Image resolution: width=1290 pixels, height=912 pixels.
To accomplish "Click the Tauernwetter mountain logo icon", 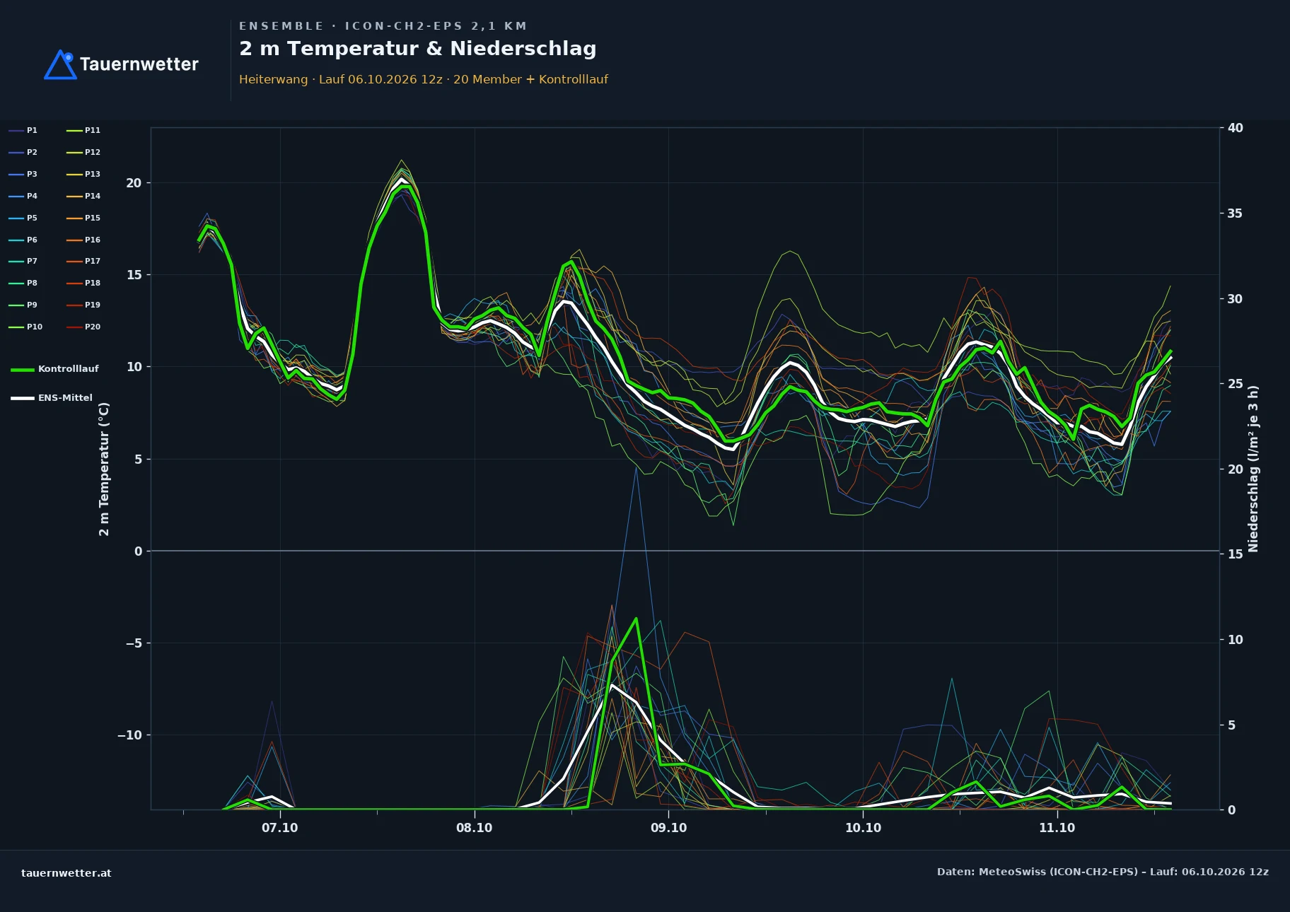I will point(60,64).
